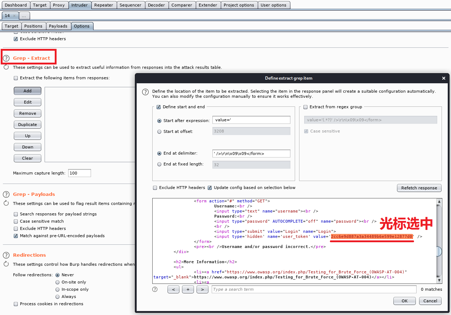Screen dimensions: 451x315
Task: Confirm the extract item with OK
Action: [x=405, y=301]
